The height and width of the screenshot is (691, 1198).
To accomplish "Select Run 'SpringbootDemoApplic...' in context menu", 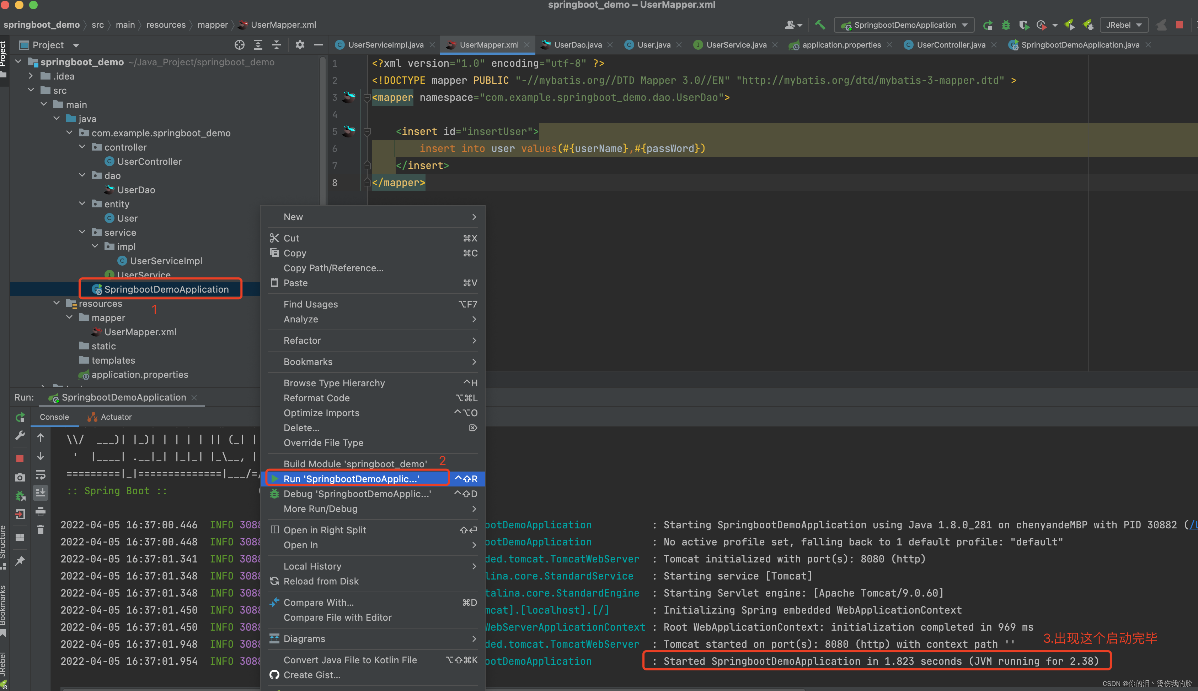I will coord(352,479).
